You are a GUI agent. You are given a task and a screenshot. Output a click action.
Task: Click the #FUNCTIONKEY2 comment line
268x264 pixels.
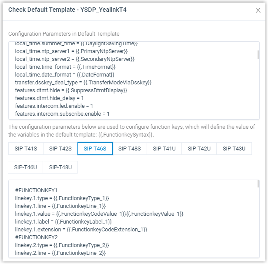point(36,237)
